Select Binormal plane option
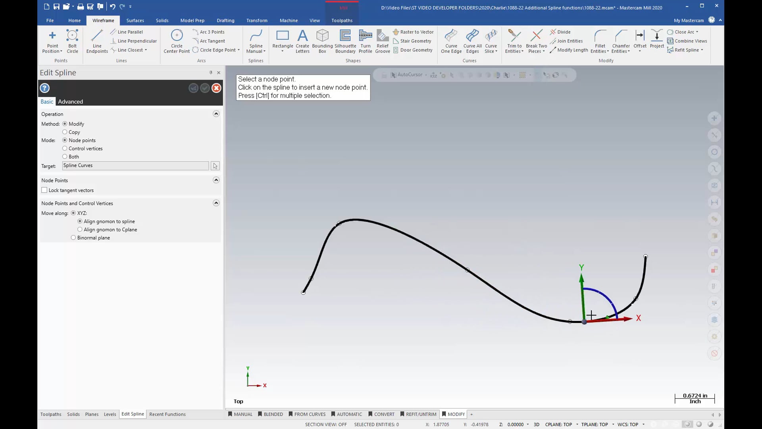The height and width of the screenshot is (429, 762). coord(73,238)
